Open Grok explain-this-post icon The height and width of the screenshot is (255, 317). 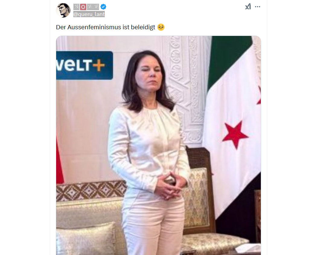coord(248,7)
